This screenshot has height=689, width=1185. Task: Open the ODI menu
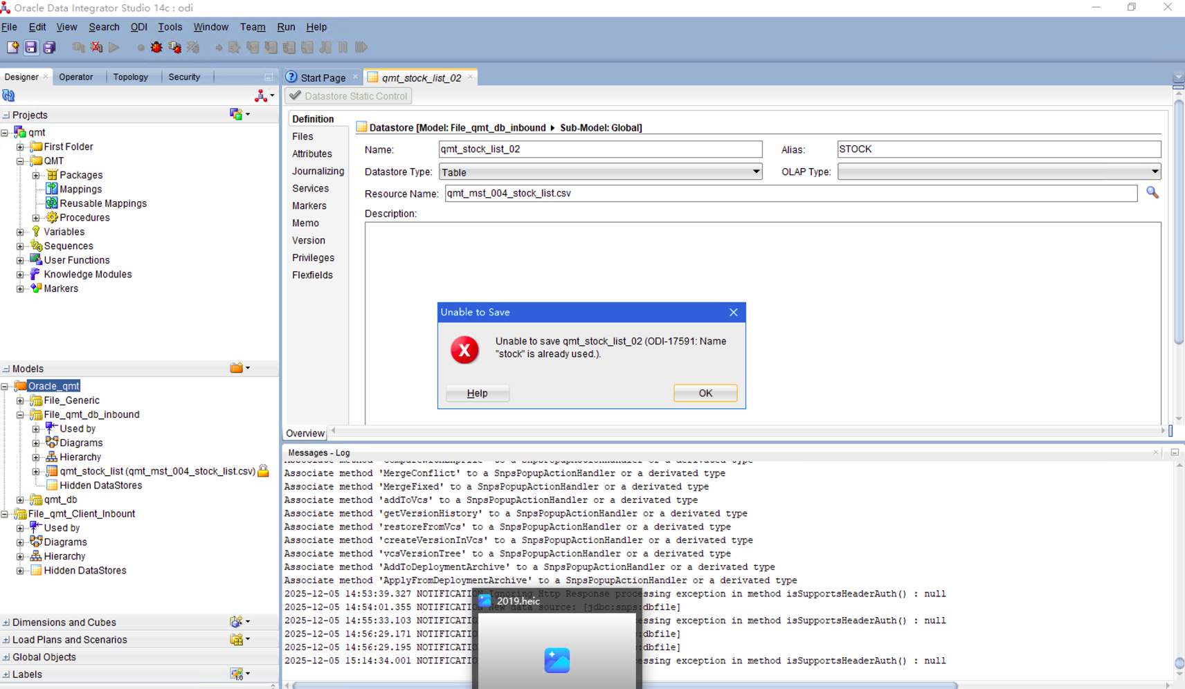click(138, 27)
